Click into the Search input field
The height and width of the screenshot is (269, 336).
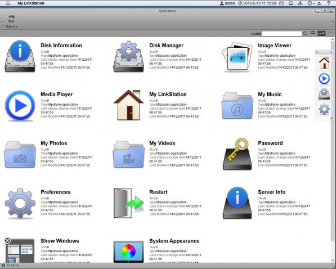click(x=281, y=34)
